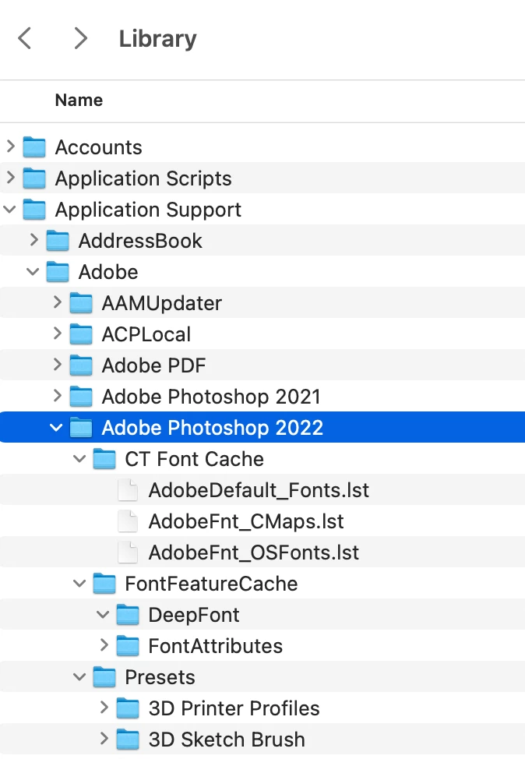The width and height of the screenshot is (525, 759).
Task: Select the Adobe PDF row name
Action: (154, 365)
